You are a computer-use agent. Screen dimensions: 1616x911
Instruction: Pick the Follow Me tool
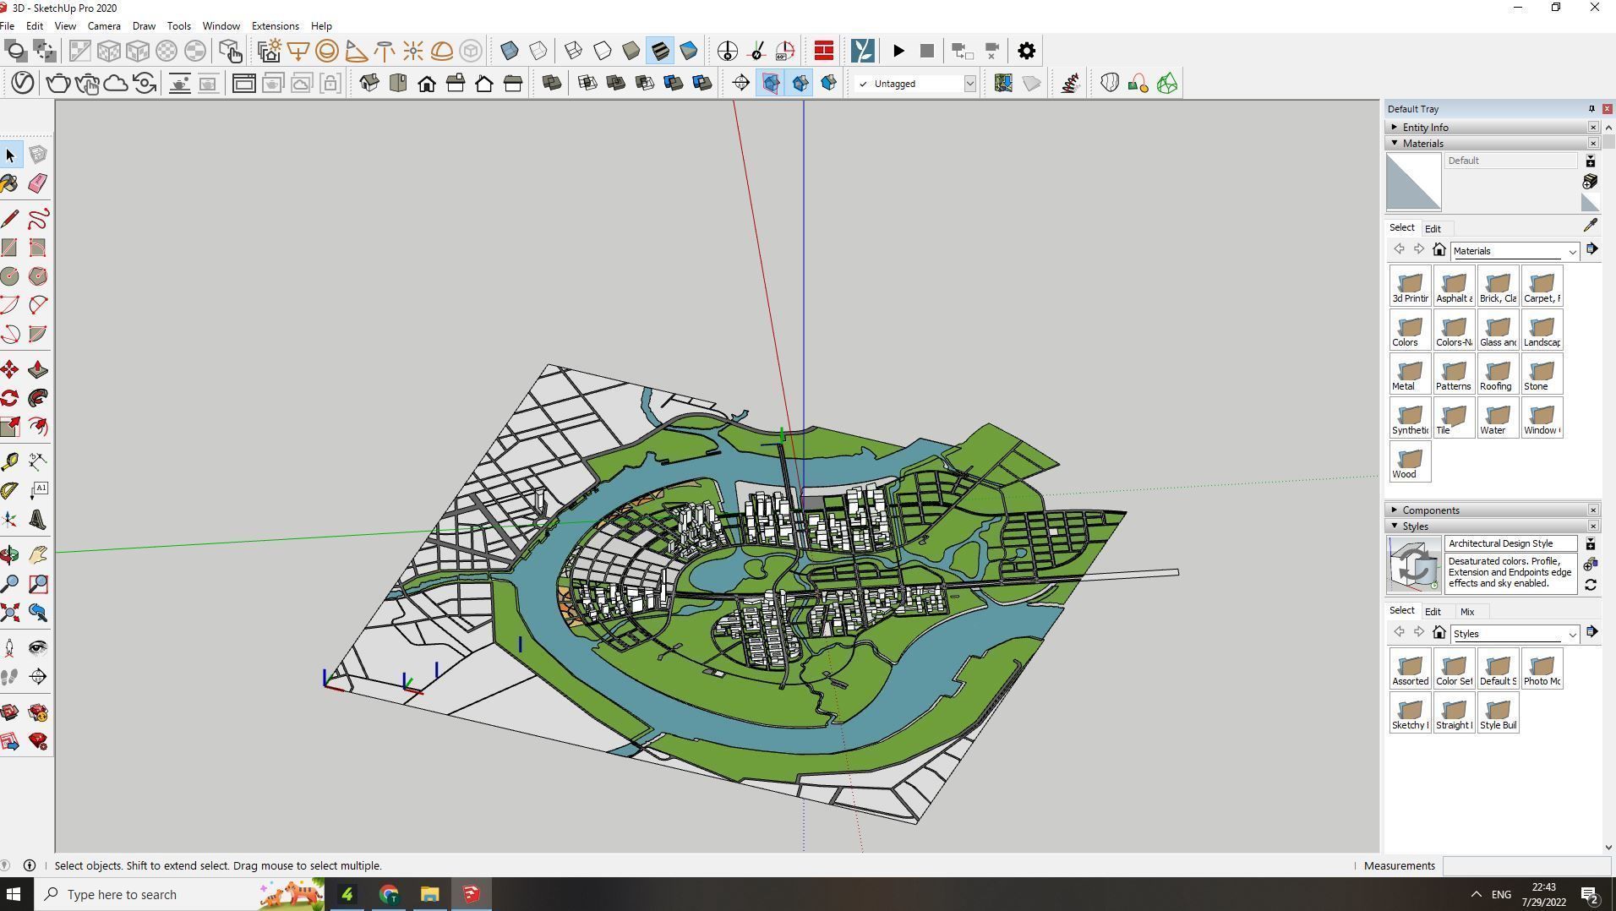pyautogui.click(x=38, y=398)
